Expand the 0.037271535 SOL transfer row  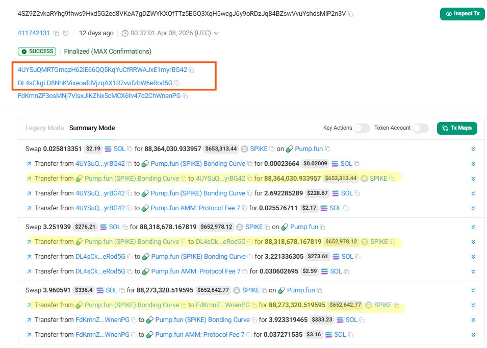pyautogui.click(x=473, y=335)
